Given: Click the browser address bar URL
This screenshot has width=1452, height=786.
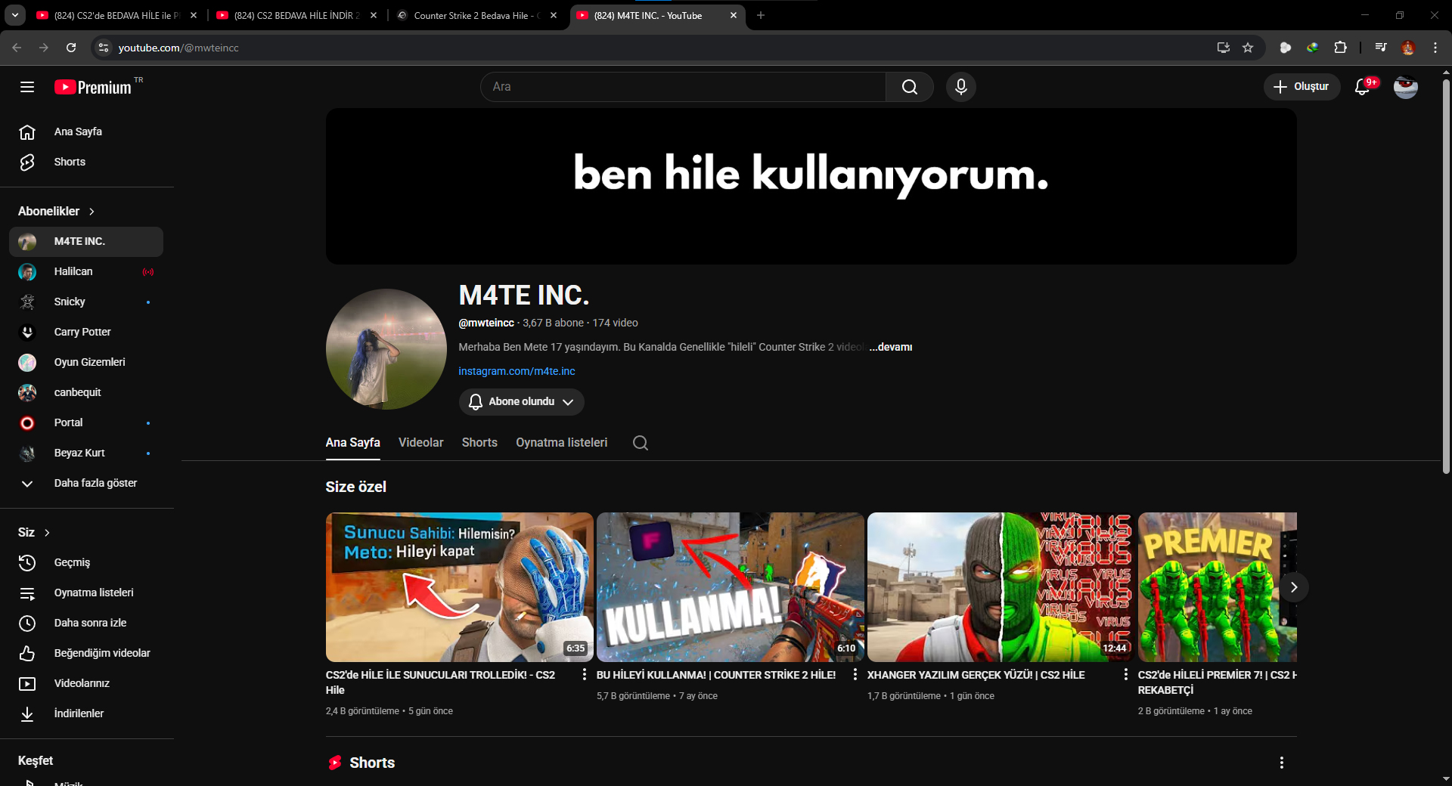Looking at the screenshot, I should (178, 48).
